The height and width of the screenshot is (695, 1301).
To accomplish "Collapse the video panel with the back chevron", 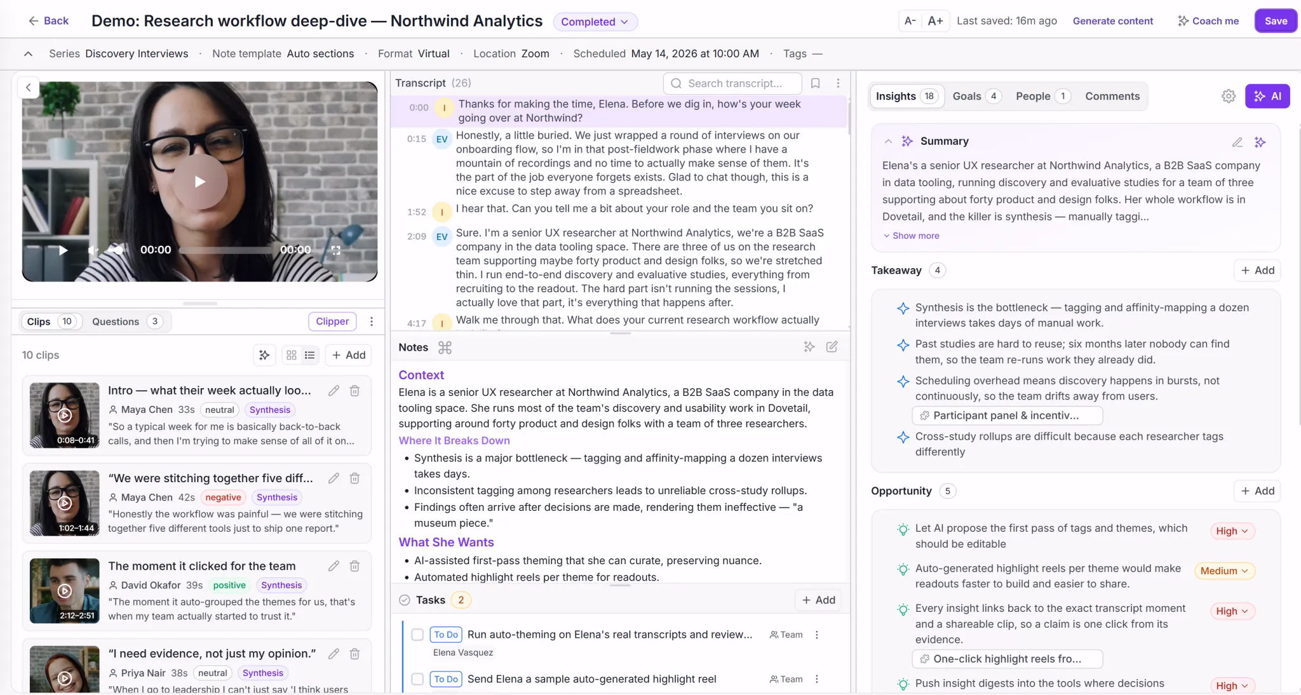I will click(29, 88).
